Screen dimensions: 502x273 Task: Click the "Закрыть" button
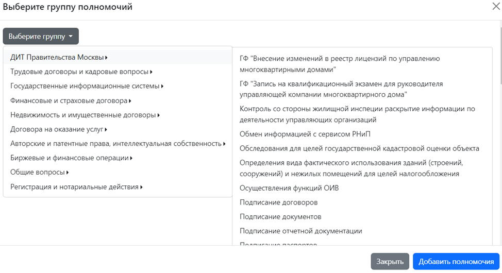point(390,262)
